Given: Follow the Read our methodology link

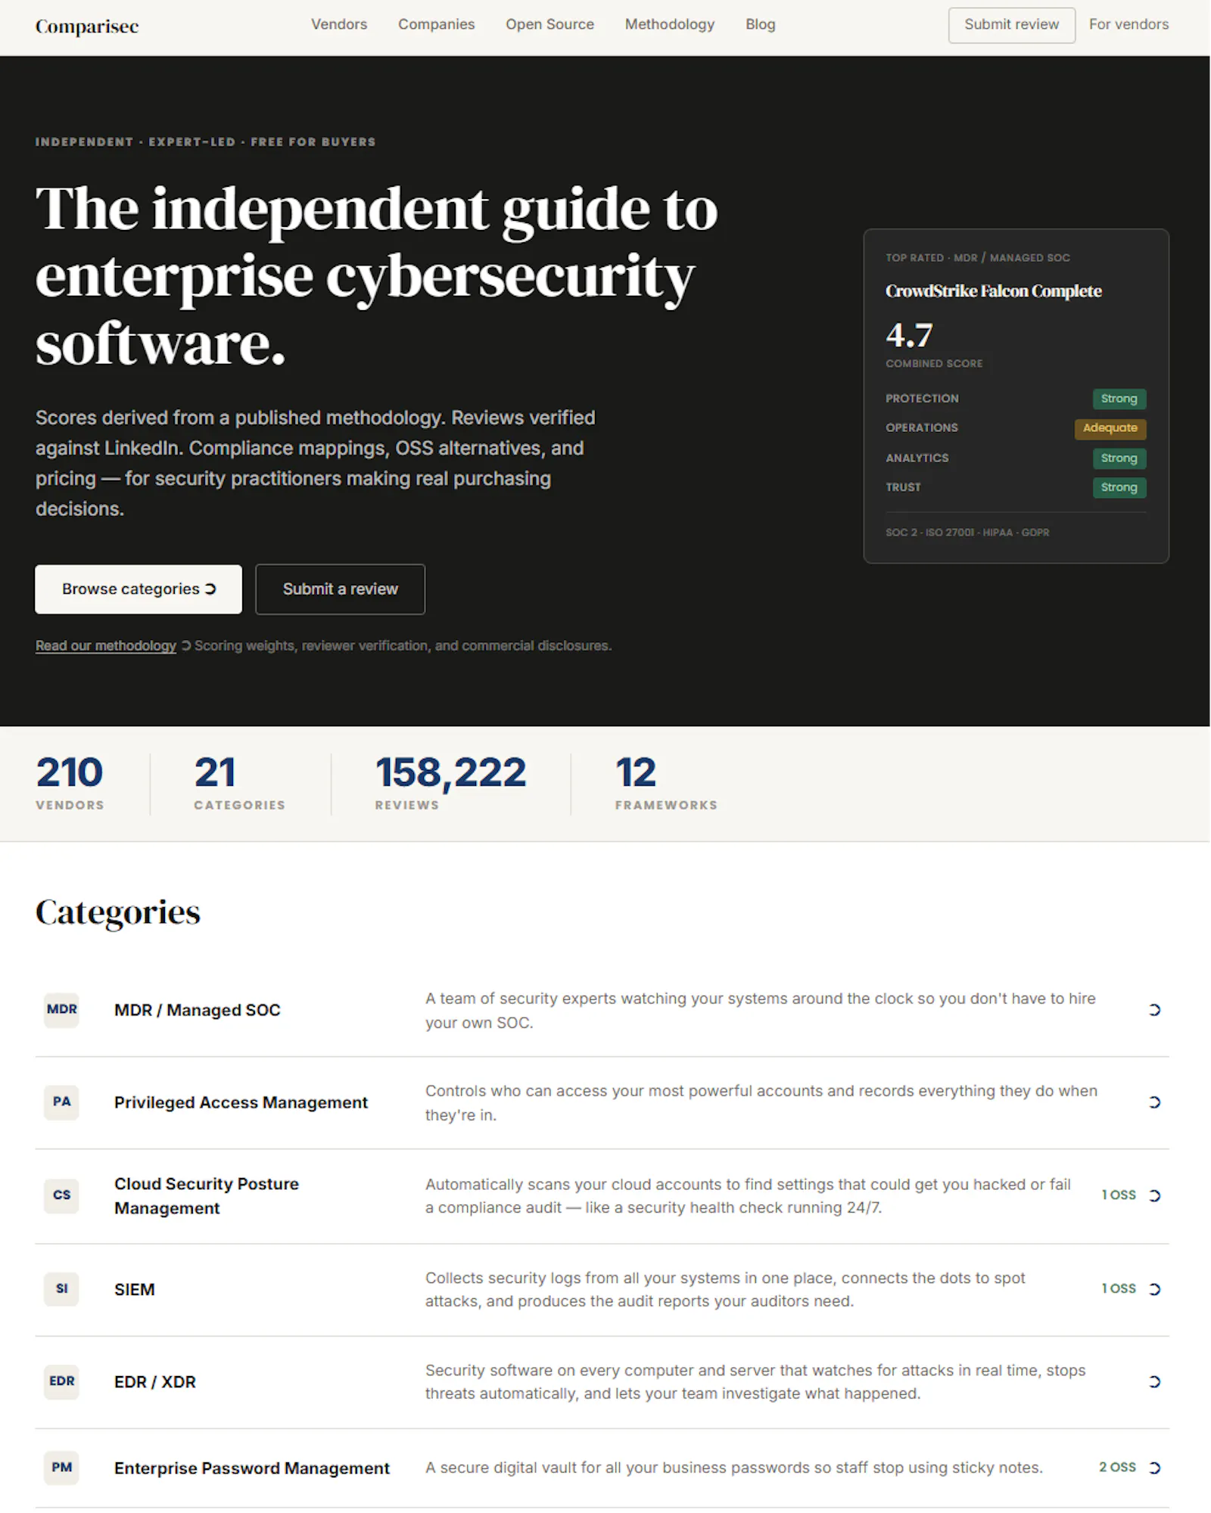Looking at the screenshot, I should (106, 646).
